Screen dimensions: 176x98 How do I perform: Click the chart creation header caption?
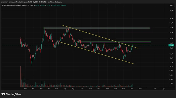pos(32,2)
